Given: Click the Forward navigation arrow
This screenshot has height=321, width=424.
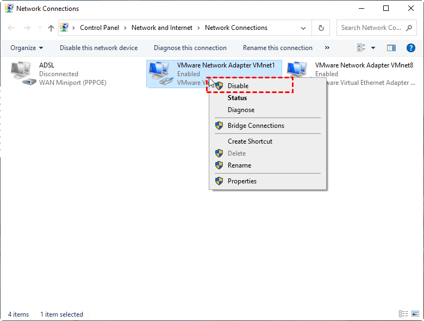Looking at the screenshot, I should pyautogui.click(x=27, y=28).
